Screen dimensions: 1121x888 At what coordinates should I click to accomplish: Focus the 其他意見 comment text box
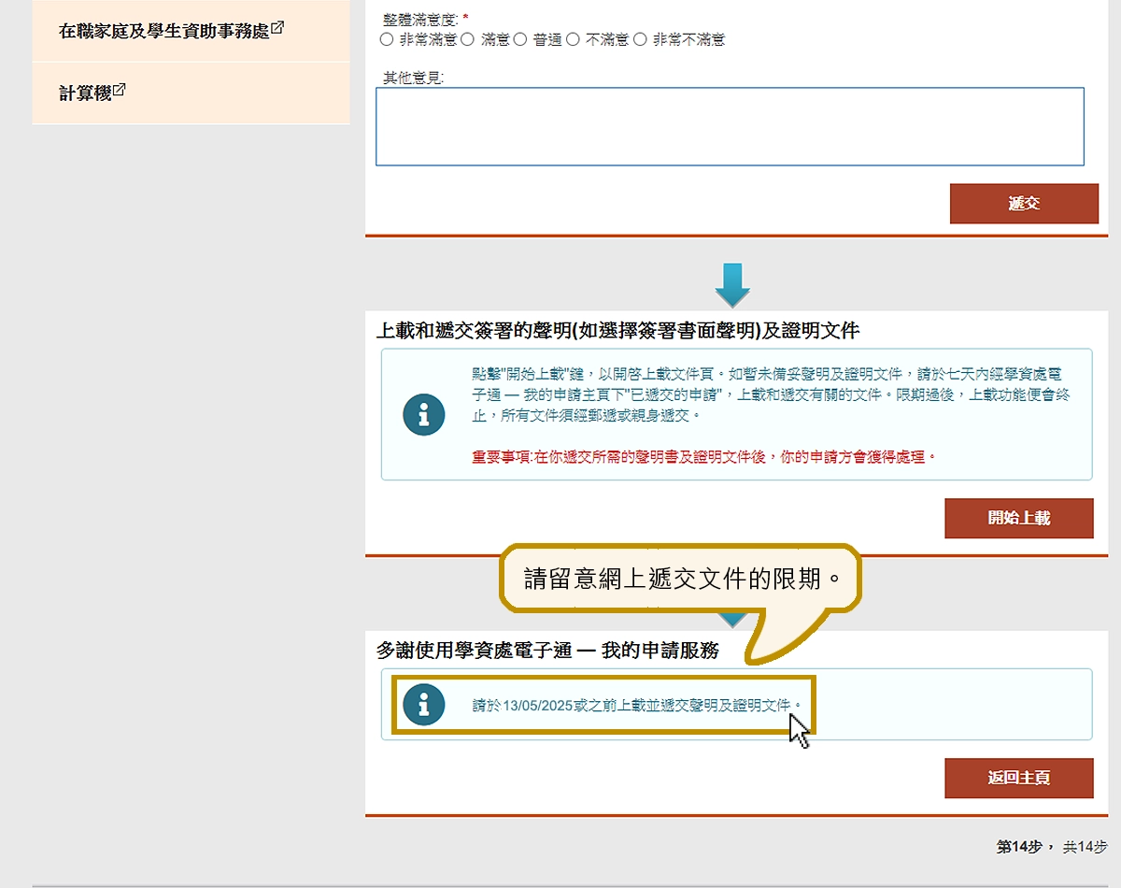729,127
